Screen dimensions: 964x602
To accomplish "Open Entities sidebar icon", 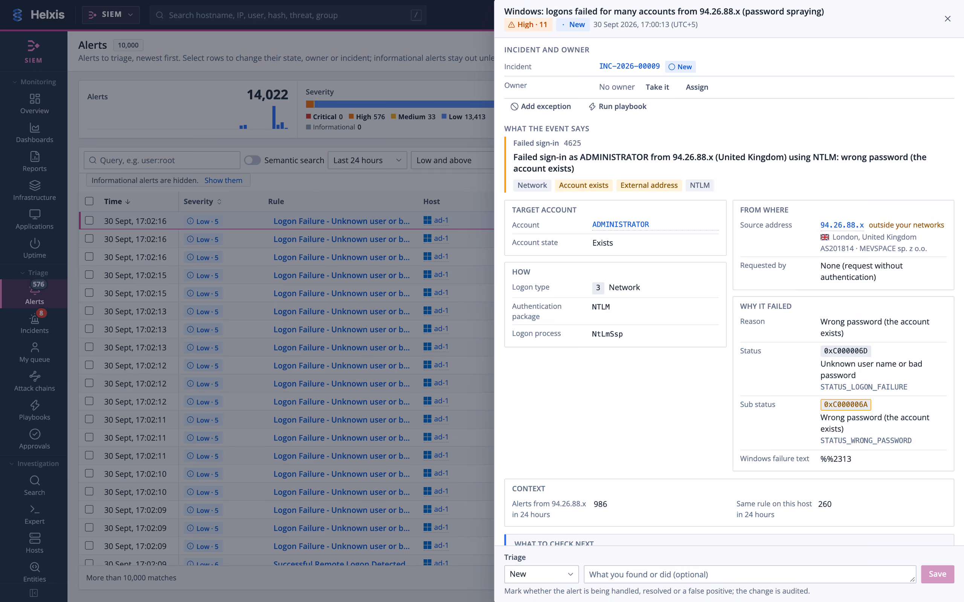I will tap(35, 572).
